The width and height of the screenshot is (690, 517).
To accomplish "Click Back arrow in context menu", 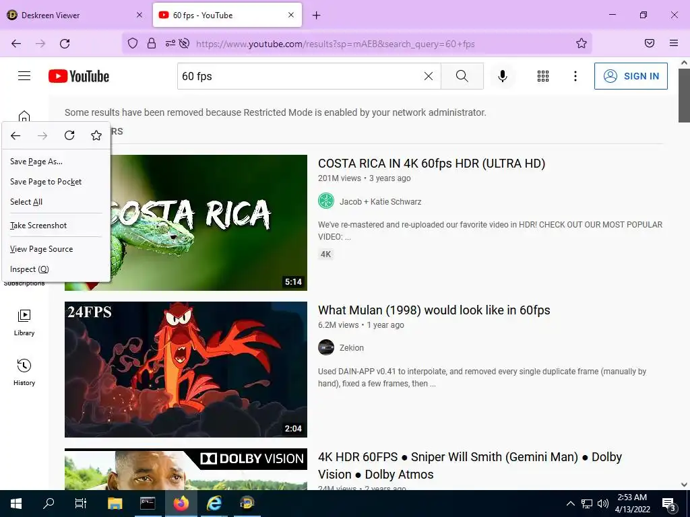I will click(15, 135).
